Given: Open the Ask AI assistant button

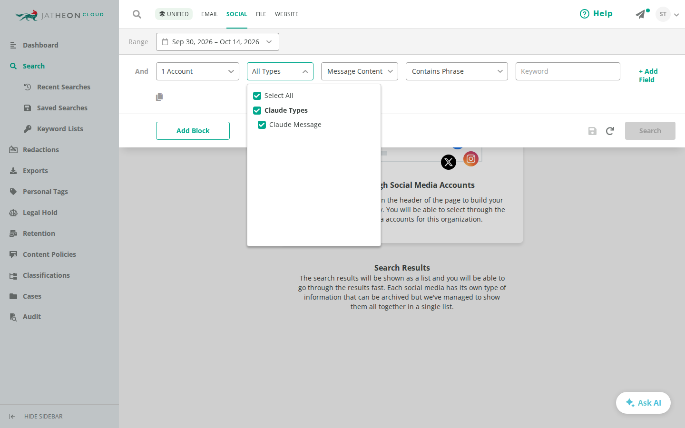Looking at the screenshot, I should [643, 403].
